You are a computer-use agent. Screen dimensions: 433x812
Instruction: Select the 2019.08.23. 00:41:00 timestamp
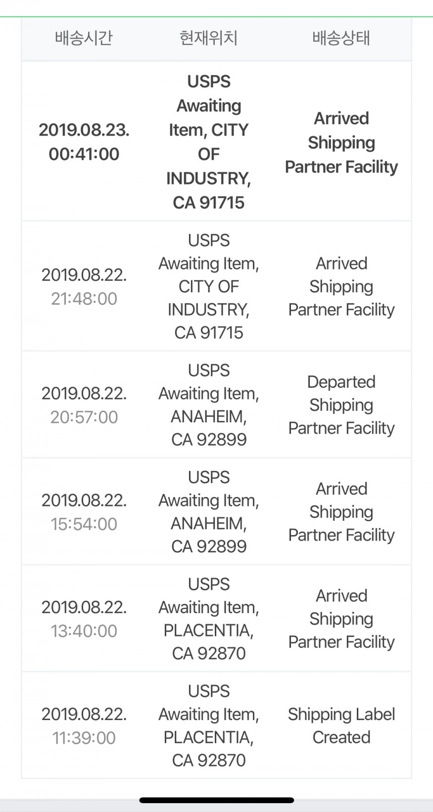(x=84, y=142)
